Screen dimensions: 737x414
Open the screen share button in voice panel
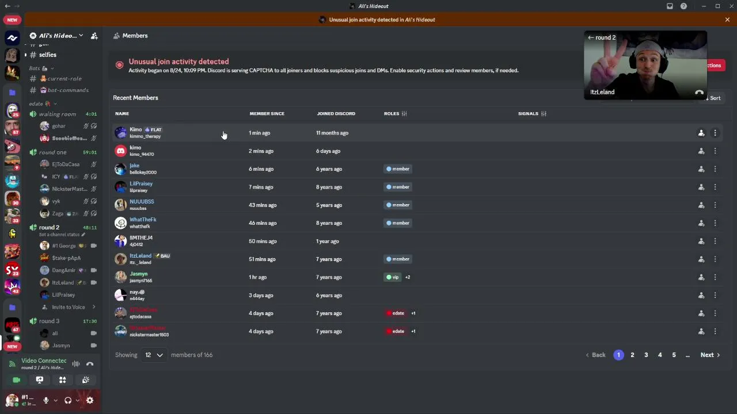[x=39, y=380]
